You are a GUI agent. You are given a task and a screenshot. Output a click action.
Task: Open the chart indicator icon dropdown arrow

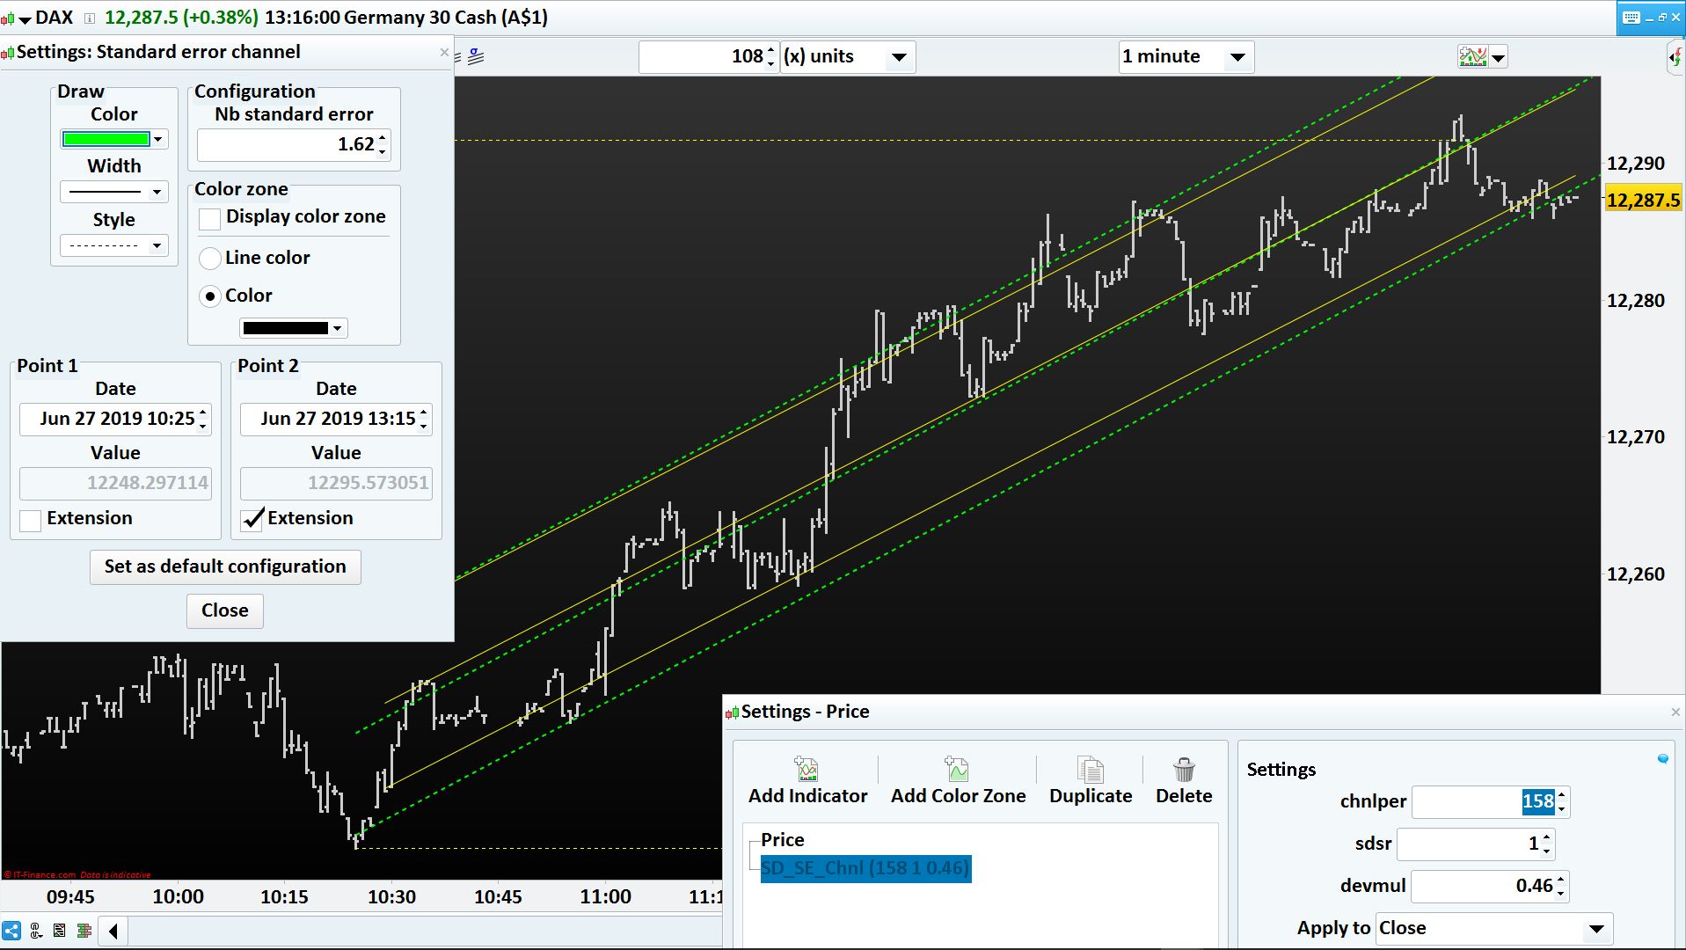pyautogui.click(x=1499, y=58)
